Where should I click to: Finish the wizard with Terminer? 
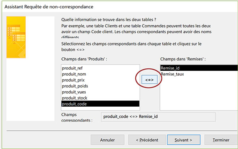pyautogui.click(x=221, y=140)
